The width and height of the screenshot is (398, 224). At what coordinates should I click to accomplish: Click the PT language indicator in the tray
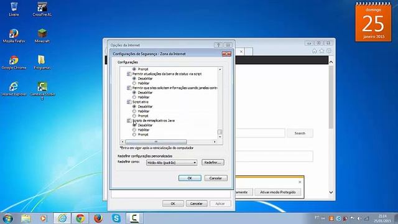[317, 218]
